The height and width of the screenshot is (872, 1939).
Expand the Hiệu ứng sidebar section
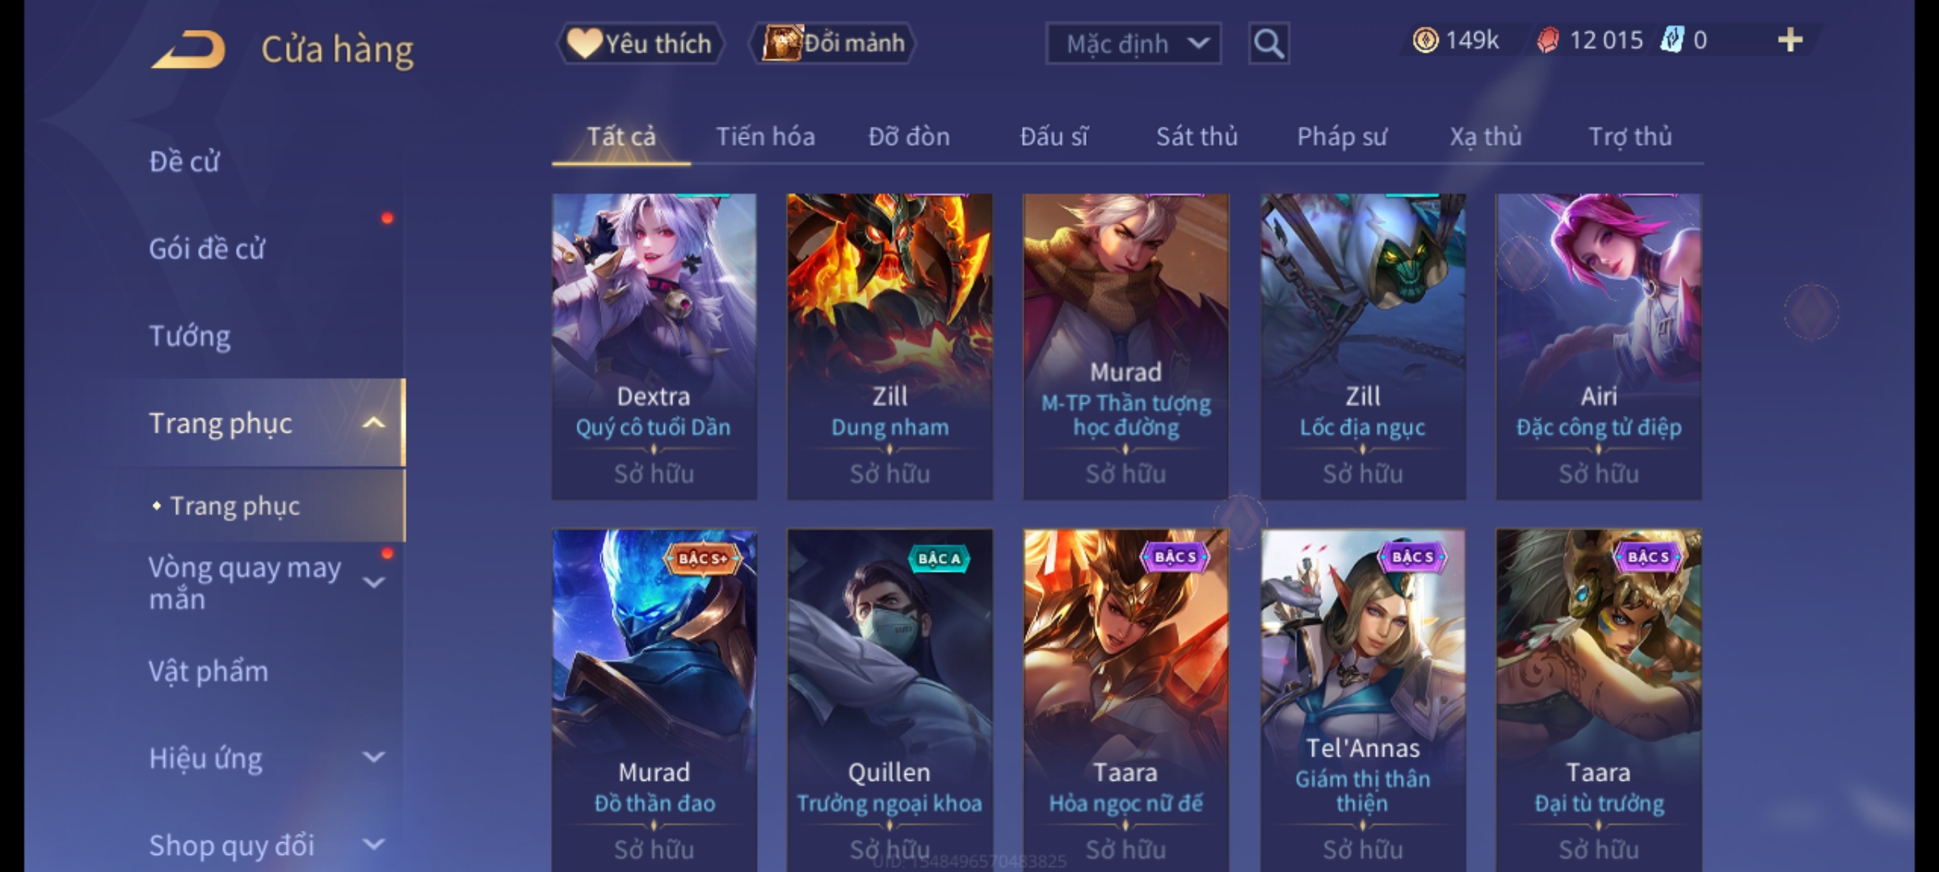(x=373, y=757)
